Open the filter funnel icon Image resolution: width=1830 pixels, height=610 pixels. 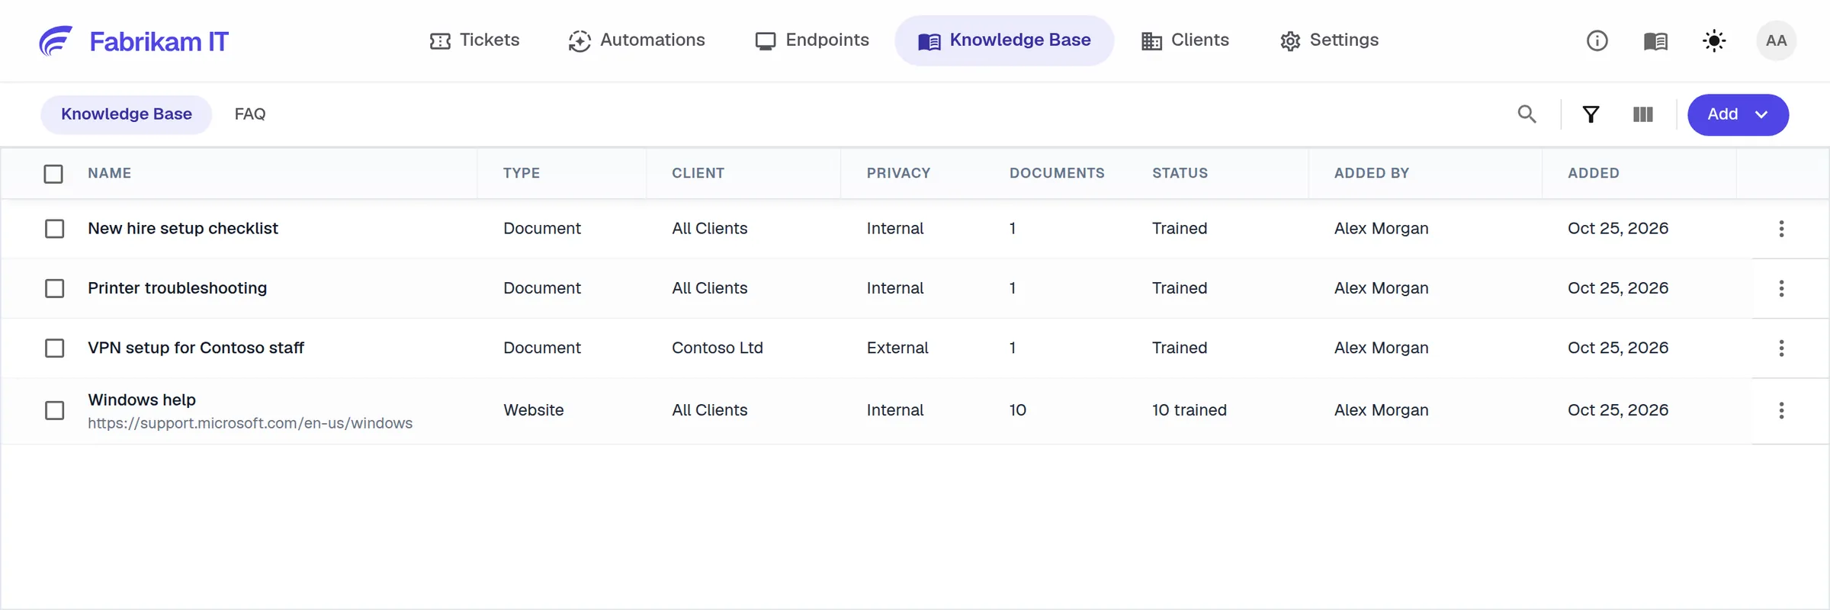[x=1591, y=114]
